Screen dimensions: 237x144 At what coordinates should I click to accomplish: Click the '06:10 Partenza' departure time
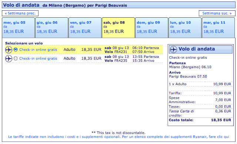[146, 48]
